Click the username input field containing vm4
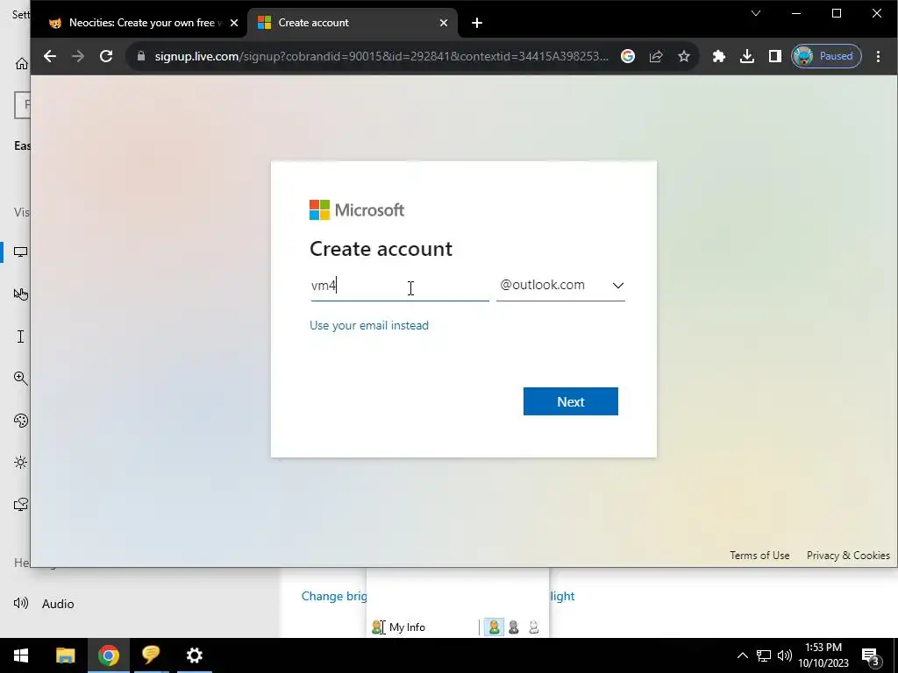 tap(400, 286)
